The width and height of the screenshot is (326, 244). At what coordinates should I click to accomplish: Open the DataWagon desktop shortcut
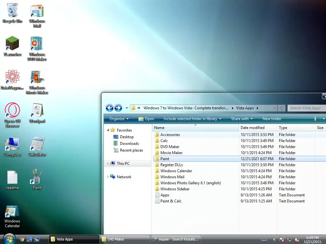pyautogui.click(x=12, y=79)
